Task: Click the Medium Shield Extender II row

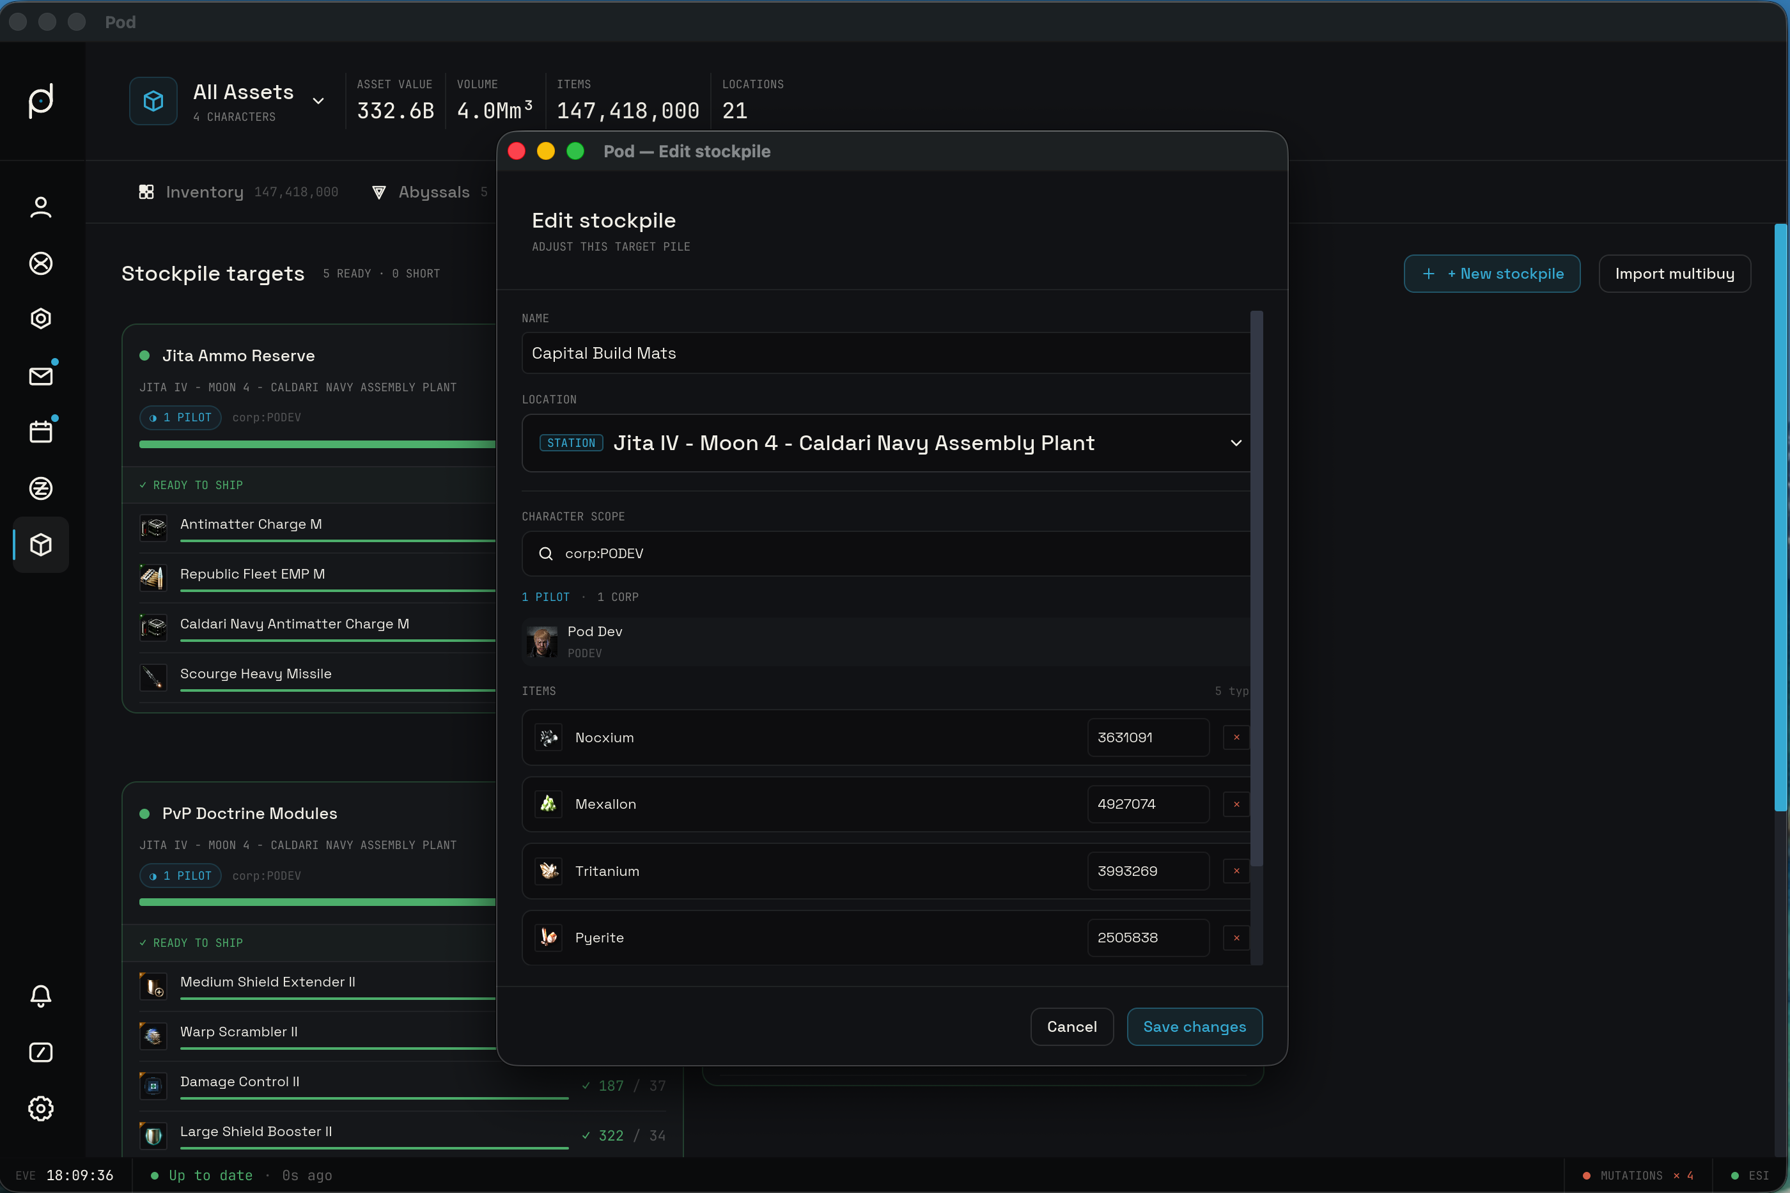Action: [317, 986]
